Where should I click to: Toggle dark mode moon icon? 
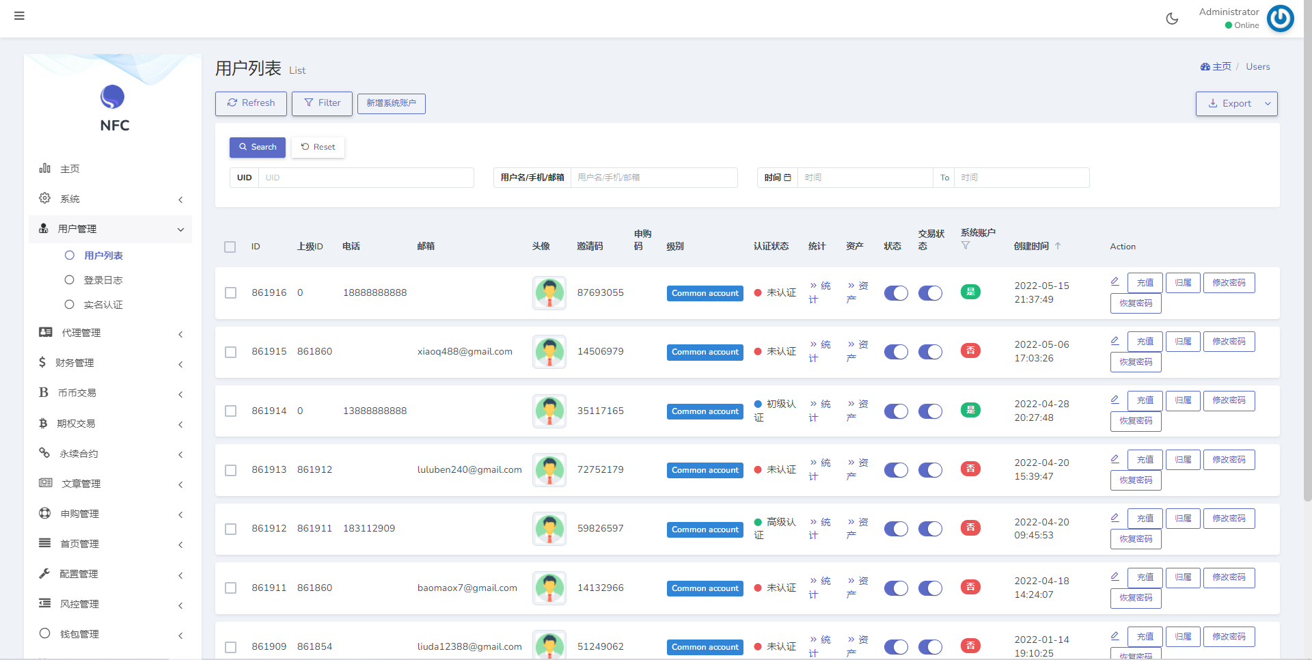coord(1172,18)
